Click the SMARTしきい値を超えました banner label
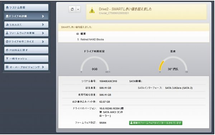The width and height of the screenshot is (215, 135). point(77,27)
